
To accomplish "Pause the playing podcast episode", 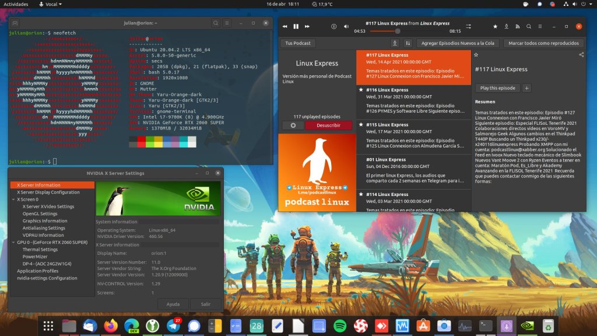I will [296, 26].
